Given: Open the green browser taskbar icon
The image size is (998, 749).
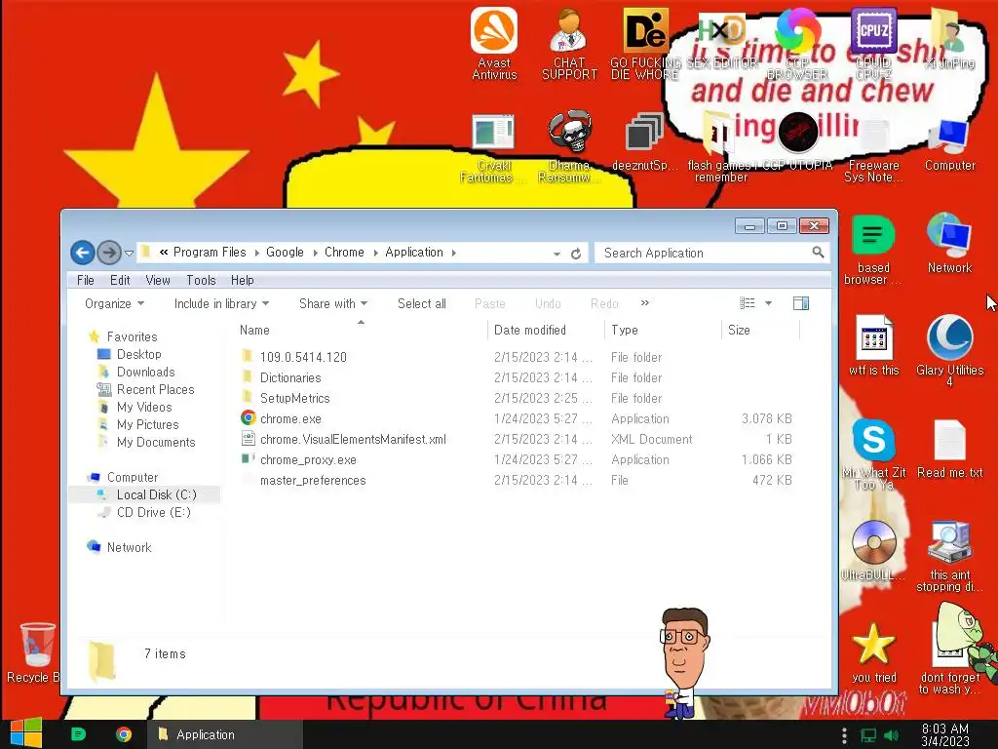Looking at the screenshot, I should click(78, 734).
